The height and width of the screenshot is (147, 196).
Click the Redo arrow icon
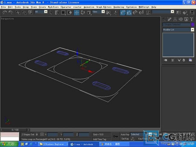11,12
